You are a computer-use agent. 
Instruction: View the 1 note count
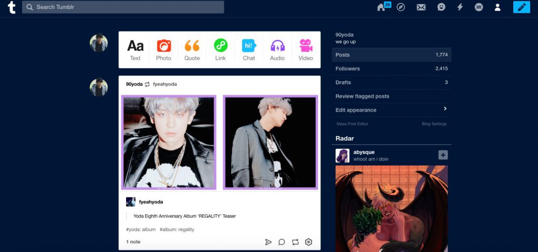pos(133,242)
